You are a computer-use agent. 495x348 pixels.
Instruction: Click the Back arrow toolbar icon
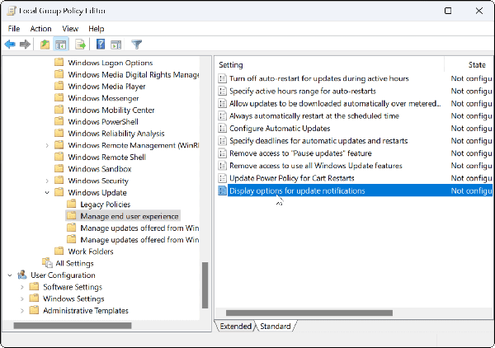click(10, 45)
